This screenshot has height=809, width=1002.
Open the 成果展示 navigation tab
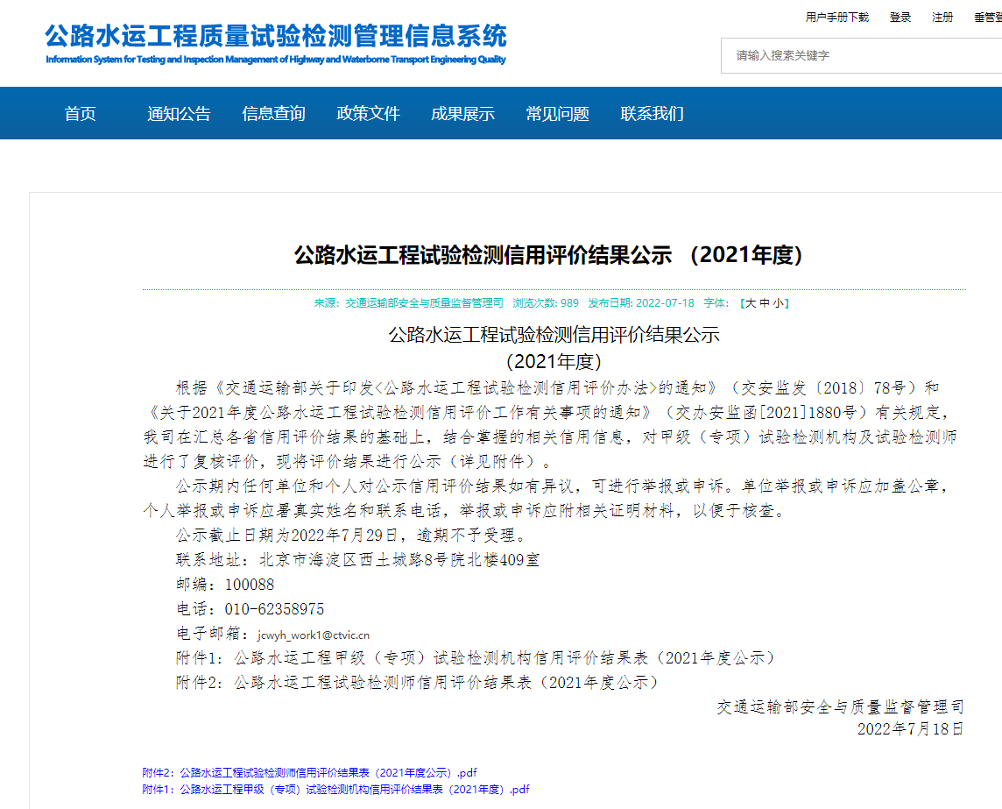[x=462, y=113]
